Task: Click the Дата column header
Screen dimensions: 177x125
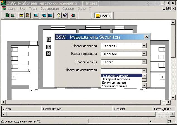Action: (x=21, y=109)
